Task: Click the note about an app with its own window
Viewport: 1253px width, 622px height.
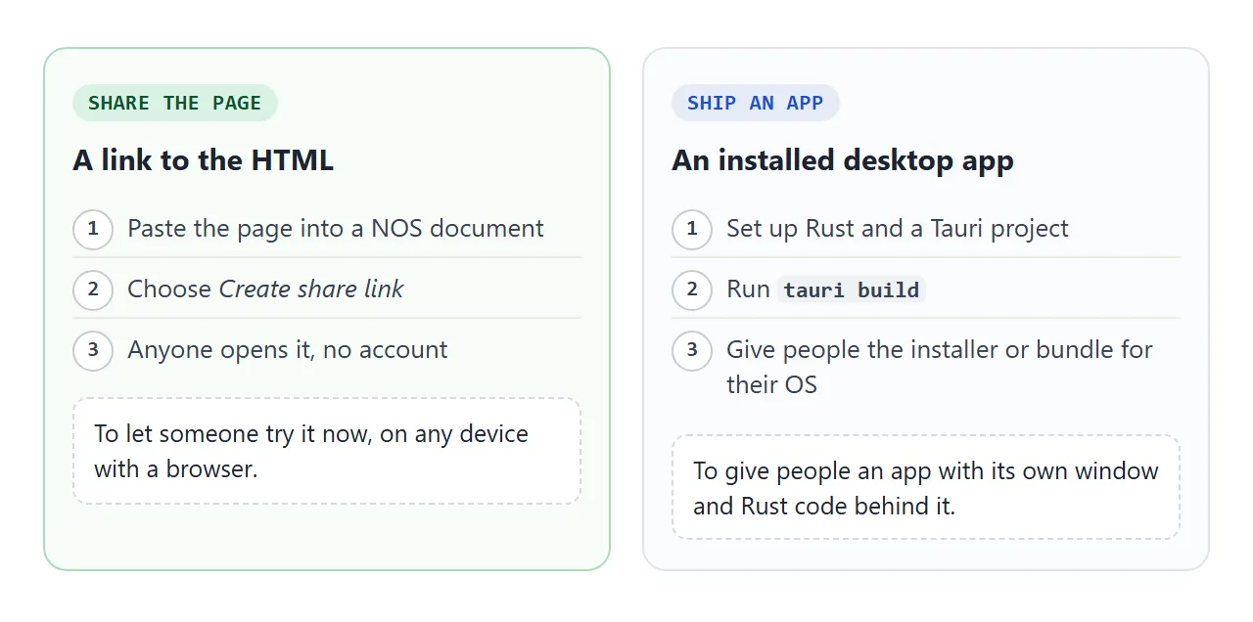Action: 926,487
